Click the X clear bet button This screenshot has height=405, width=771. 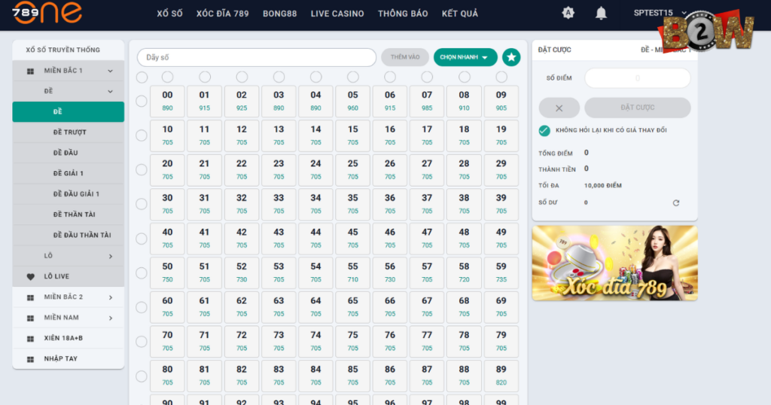coord(559,108)
